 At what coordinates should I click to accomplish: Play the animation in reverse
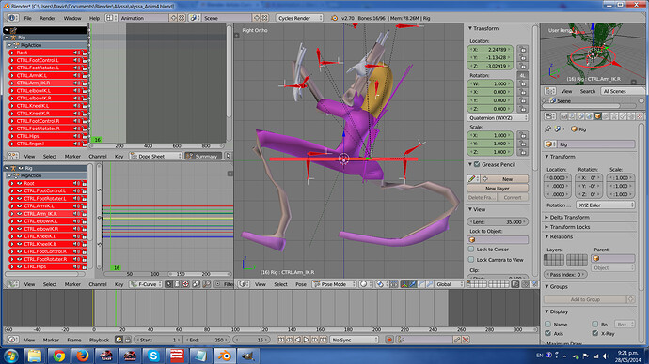click(x=298, y=340)
